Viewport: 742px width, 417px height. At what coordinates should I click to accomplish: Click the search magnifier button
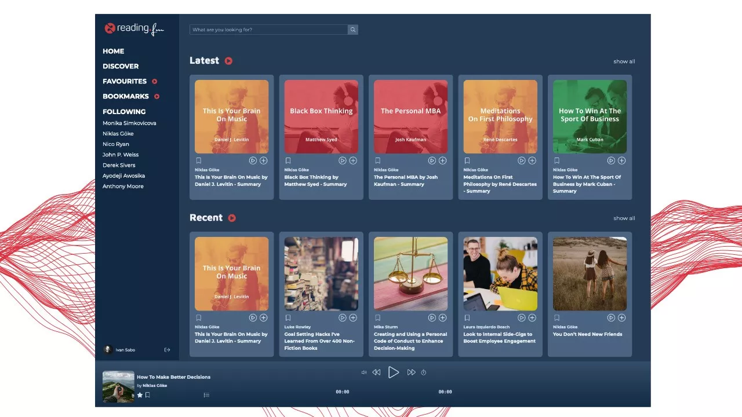pos(352,30)
